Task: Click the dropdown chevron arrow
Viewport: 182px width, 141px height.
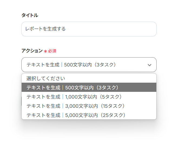Action: pos(149,65)
